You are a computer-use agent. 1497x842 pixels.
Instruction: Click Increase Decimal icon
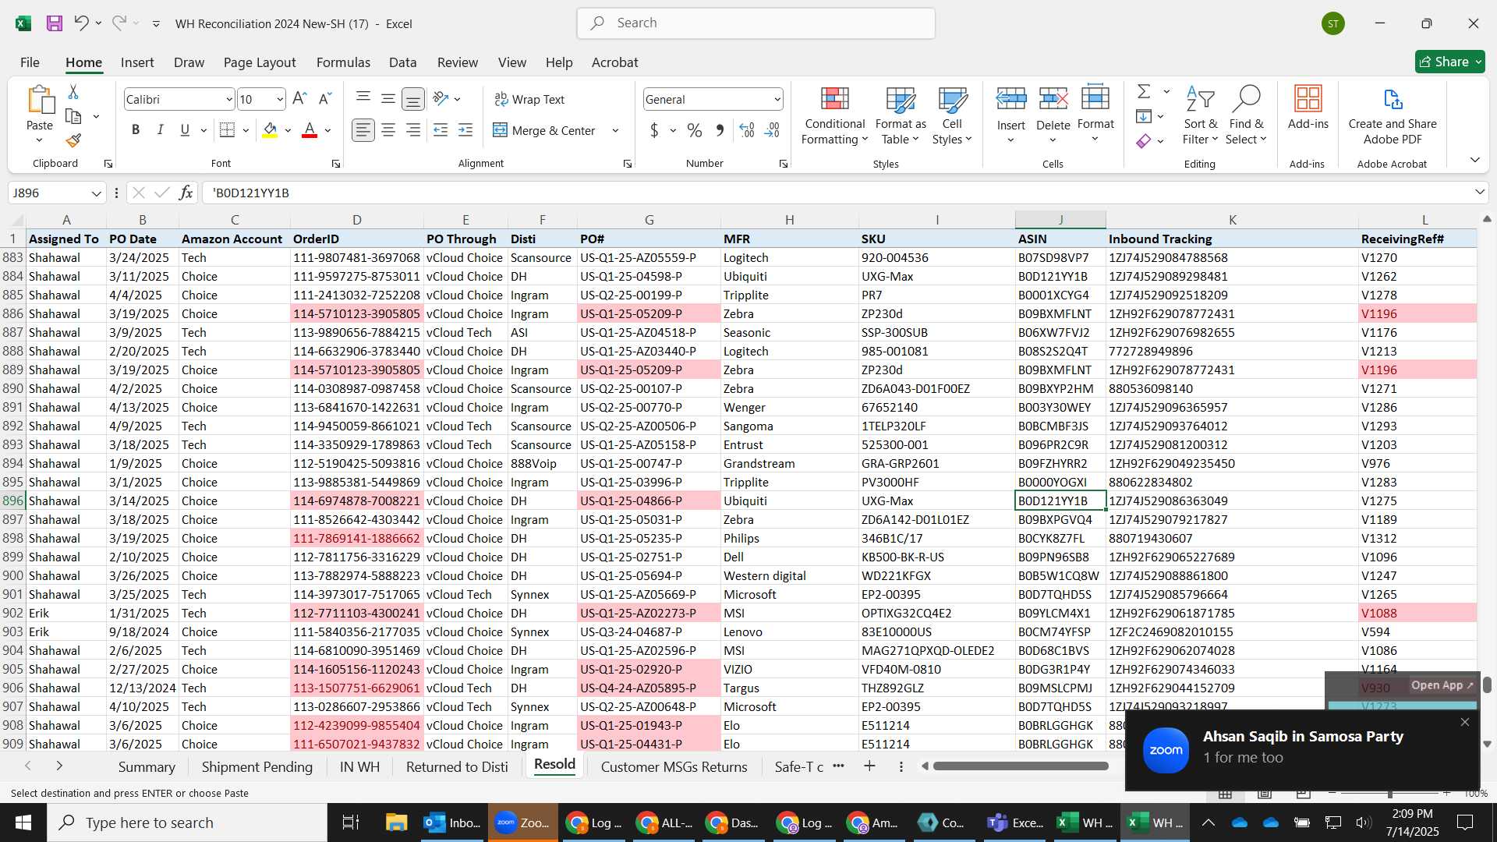click(x=747, y=130)
